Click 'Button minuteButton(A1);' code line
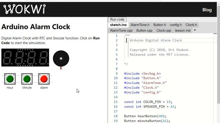 point(147,121)
